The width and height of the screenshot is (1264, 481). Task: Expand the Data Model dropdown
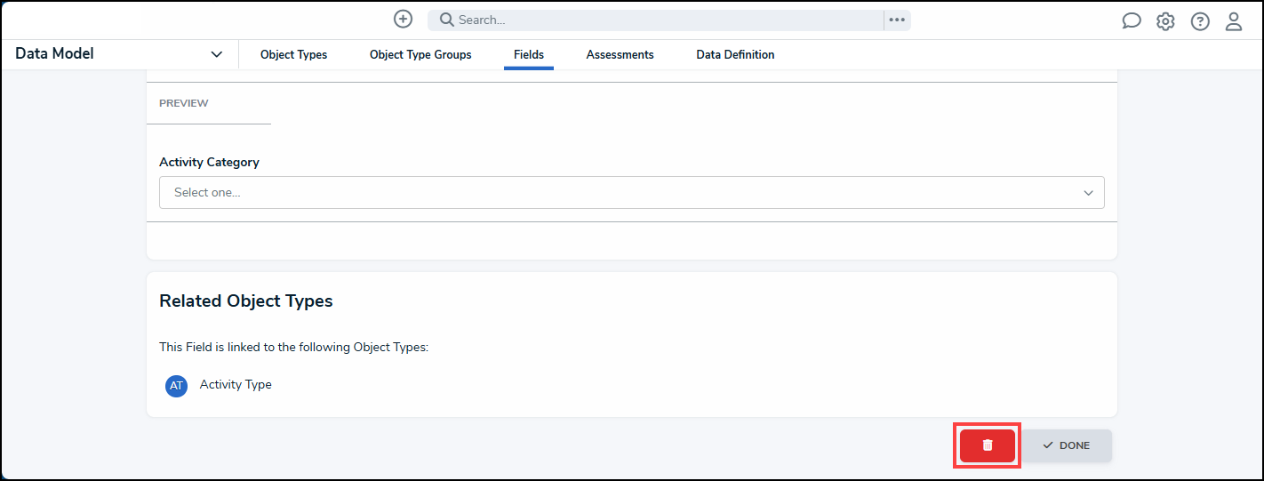click(216, 54)
